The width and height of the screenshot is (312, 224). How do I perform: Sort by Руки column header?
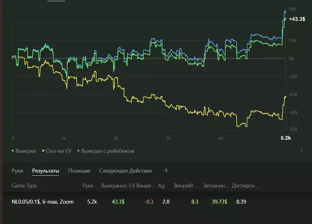(88, 185)
